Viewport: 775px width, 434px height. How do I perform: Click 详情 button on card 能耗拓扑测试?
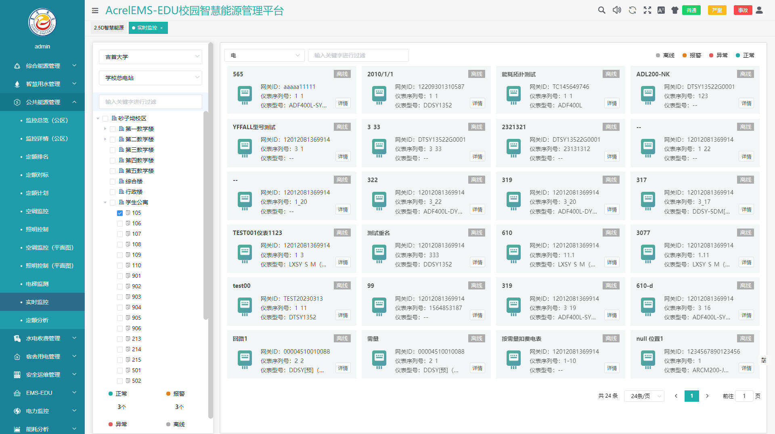coord(612,103)
